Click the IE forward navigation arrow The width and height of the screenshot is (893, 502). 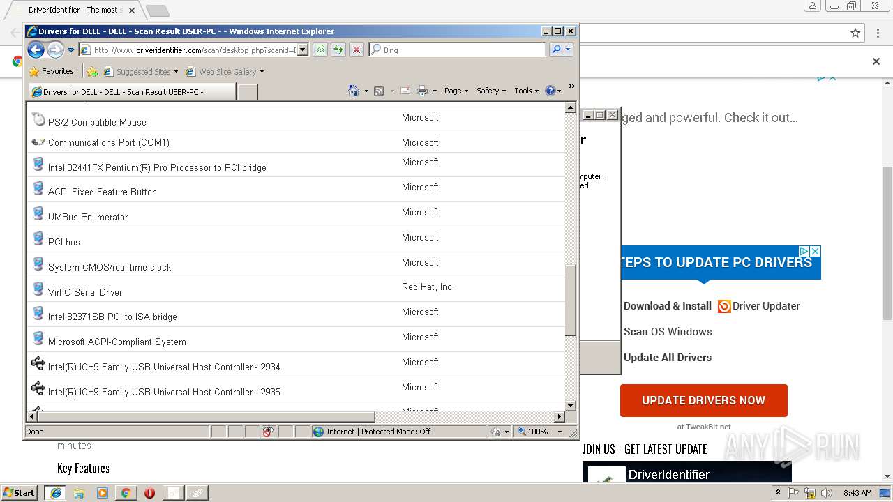55,50
